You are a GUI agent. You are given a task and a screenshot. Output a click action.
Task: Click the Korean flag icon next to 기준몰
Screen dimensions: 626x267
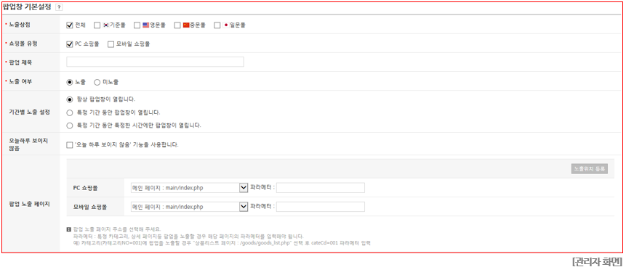pyautogui.click(x=106, y=25)
